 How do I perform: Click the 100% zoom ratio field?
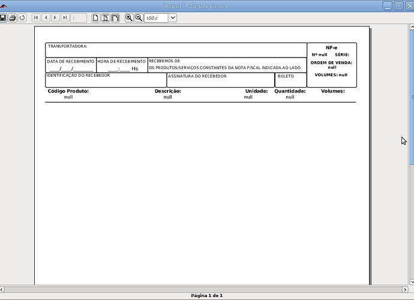click(156, 18)
